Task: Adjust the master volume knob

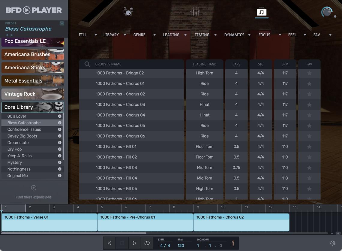Action: tap(327, 12)
